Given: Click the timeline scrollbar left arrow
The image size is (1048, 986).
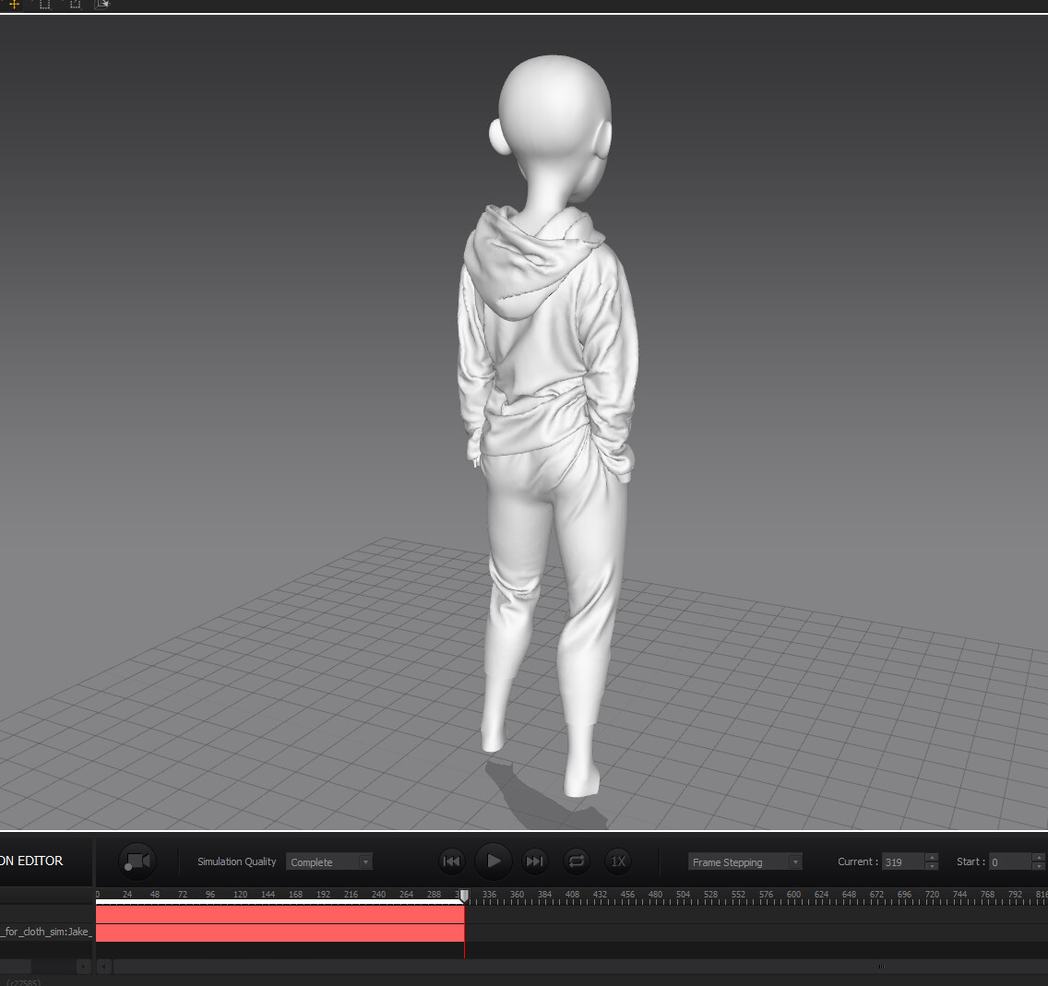Looking at the screenshot, I should (103, 966).
